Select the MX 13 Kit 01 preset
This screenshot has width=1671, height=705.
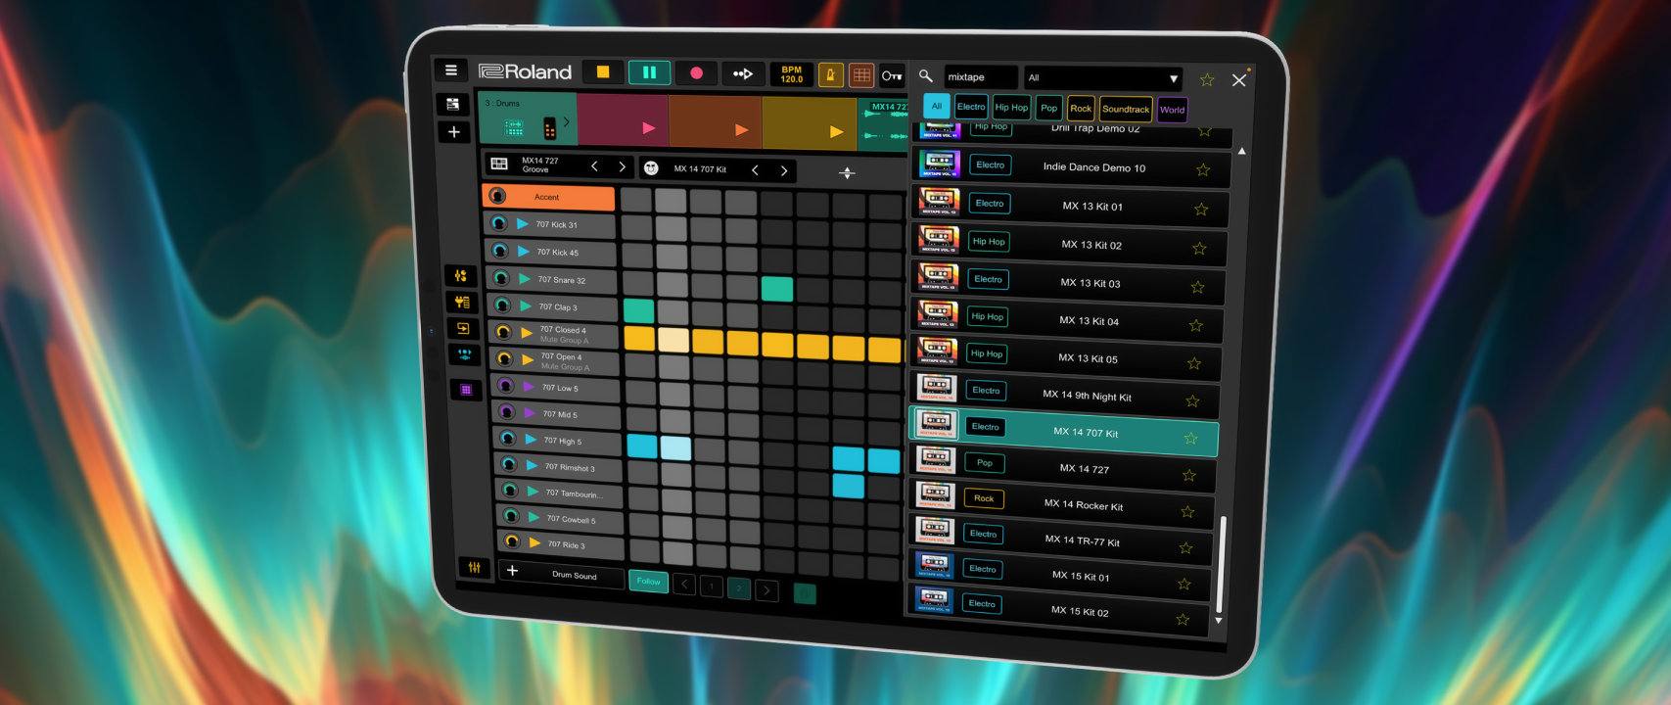[1070, 206]
